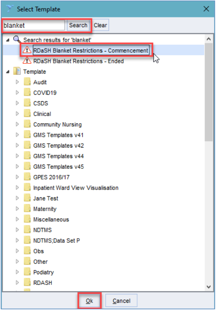The height and width of the screenshot is (310, 216).
Task: Expand the Clinical folder
Action: pos(17,114)
